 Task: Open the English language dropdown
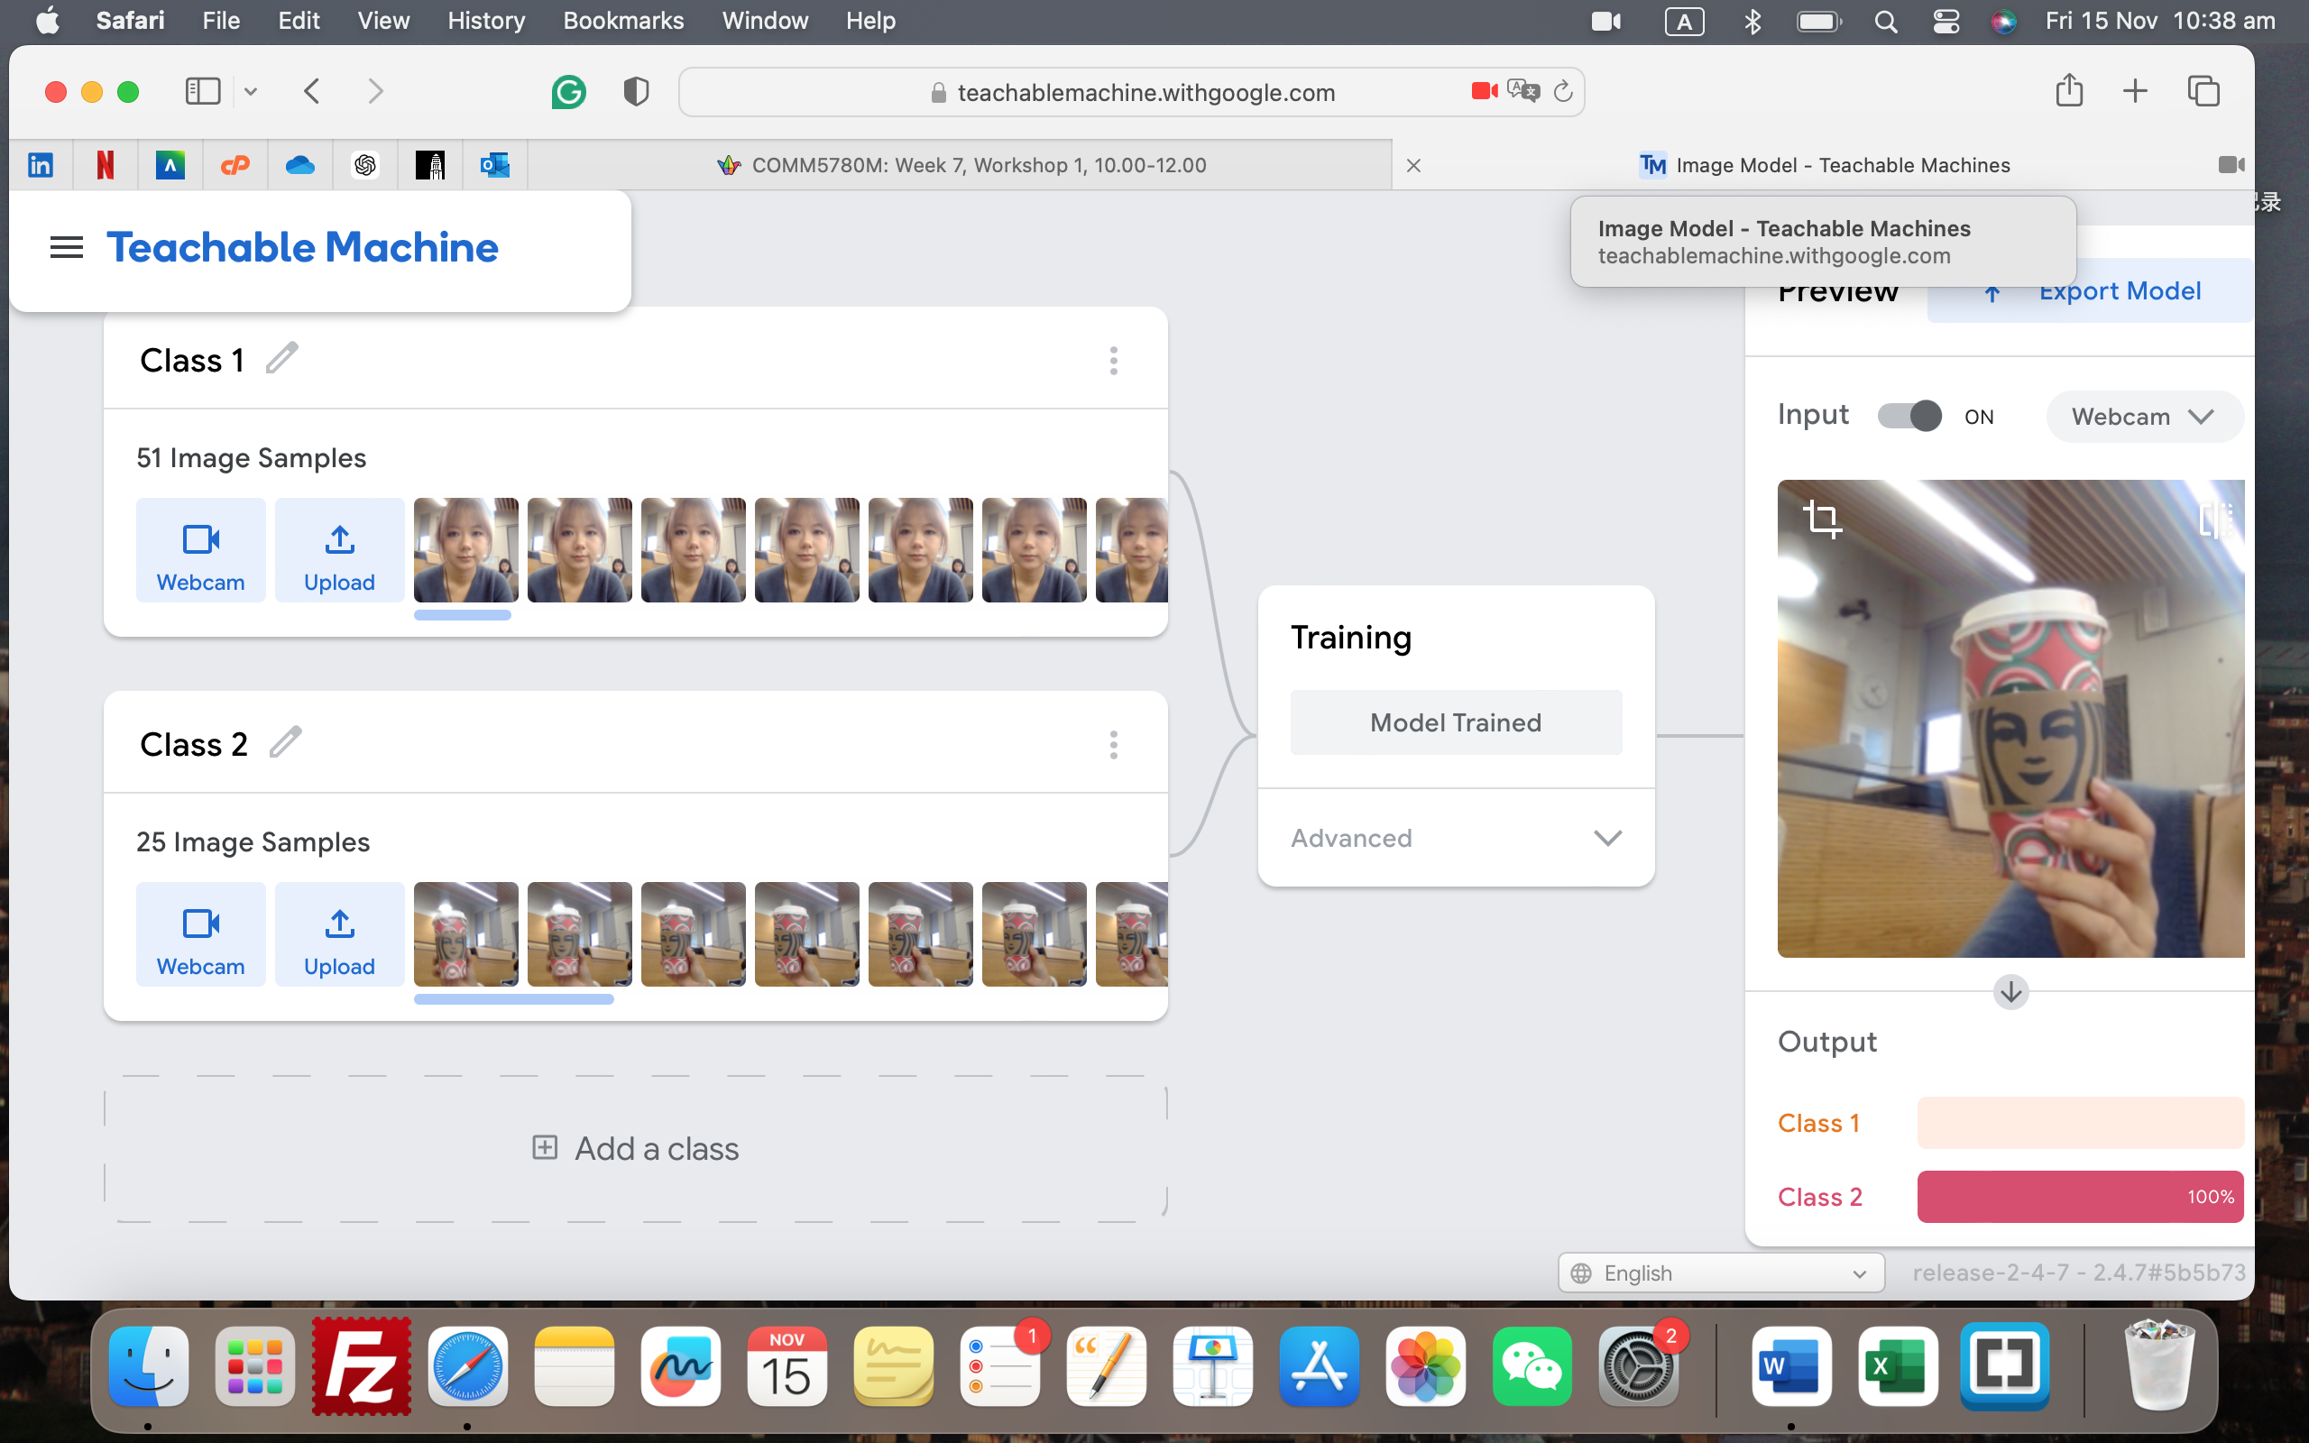pyautogui.click(x=1720, y=1273)
